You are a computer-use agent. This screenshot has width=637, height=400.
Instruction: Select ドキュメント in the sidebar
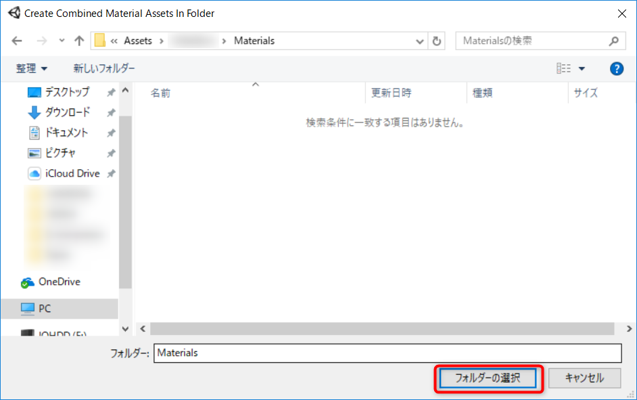(67, 133)
